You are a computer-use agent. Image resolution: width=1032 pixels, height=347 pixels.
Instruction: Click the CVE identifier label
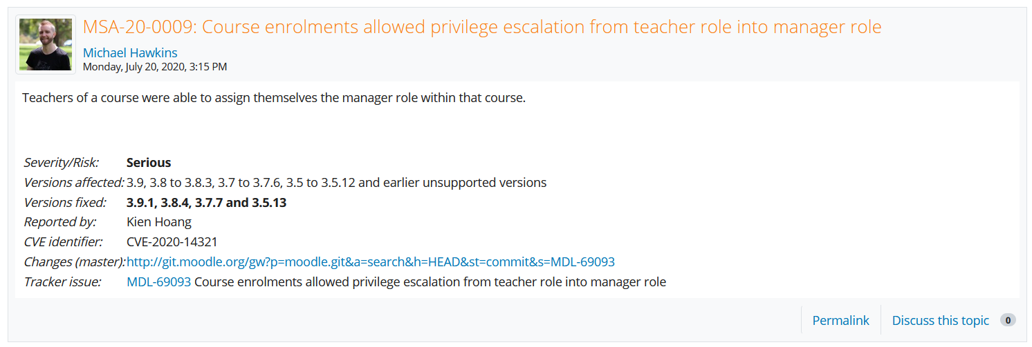point(63,242)
